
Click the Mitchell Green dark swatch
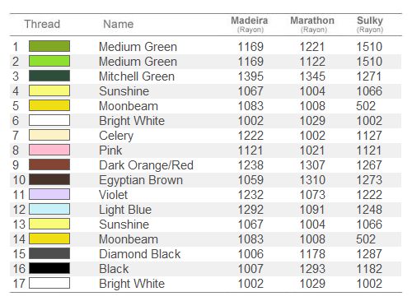(x=49, y=76)
